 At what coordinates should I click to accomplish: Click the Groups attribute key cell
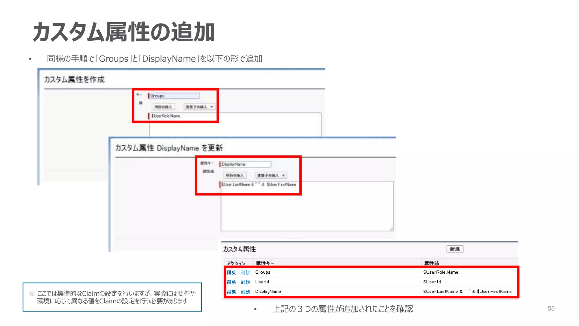(263, 272)
